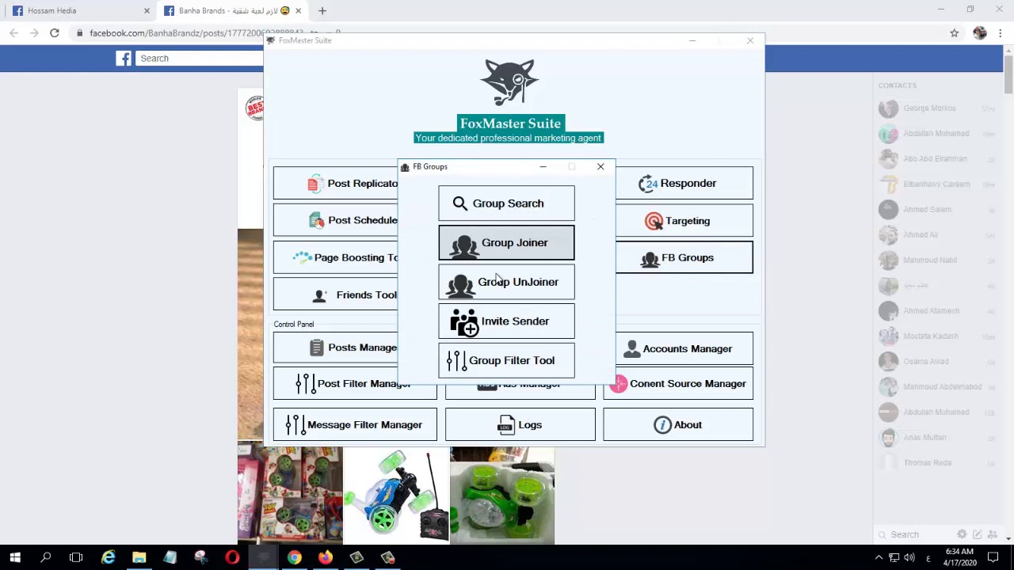Open the Friends Tool module
Viewport: 1014px width, 570px height.
[336, 294]
